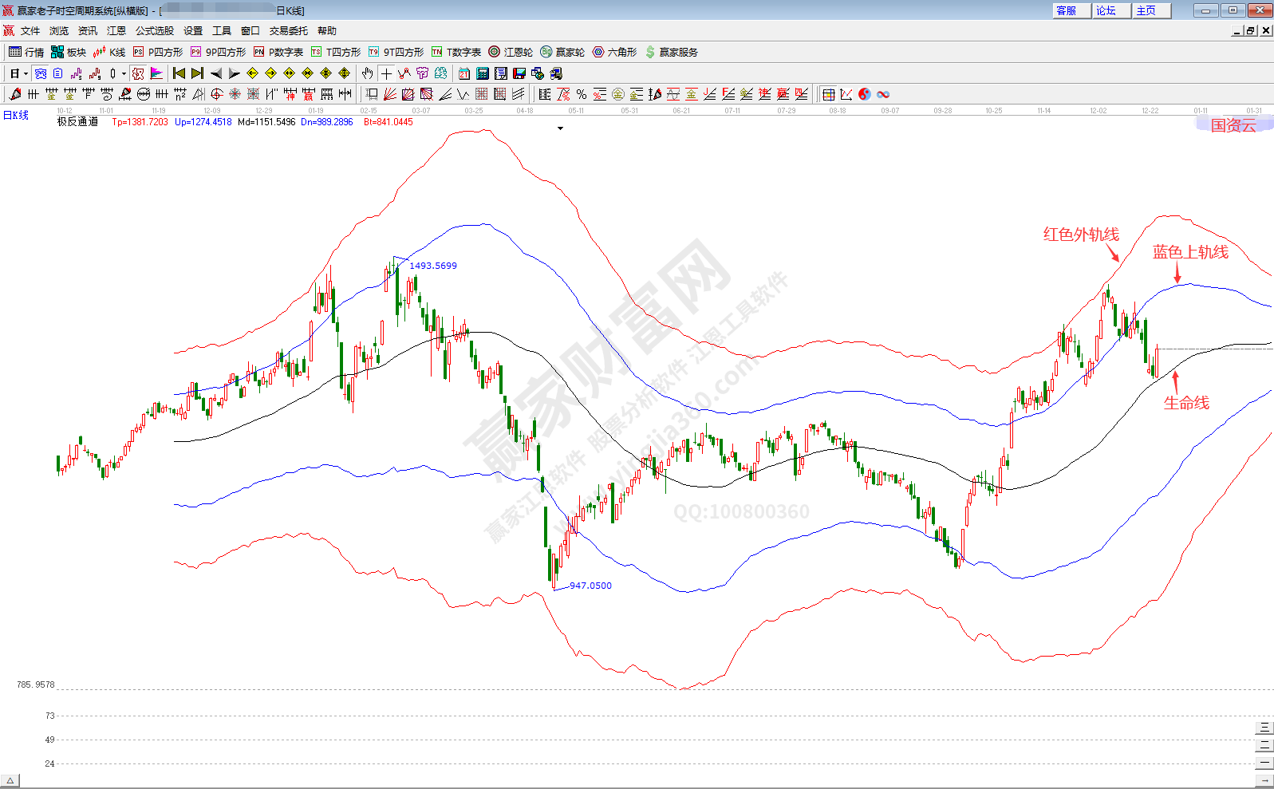Image resolution: width=1274 pixels, height=789 pixels.
Task: Open the 公式选股 menu
Action: click(x=154, y=31)
